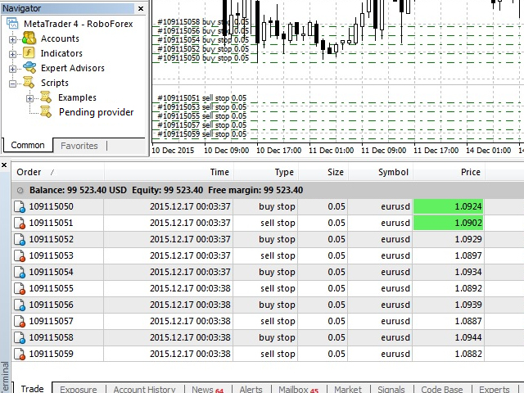Open the Exposure tab
Image resolution: width=524 pixels, height=393 pixels.
79,390
